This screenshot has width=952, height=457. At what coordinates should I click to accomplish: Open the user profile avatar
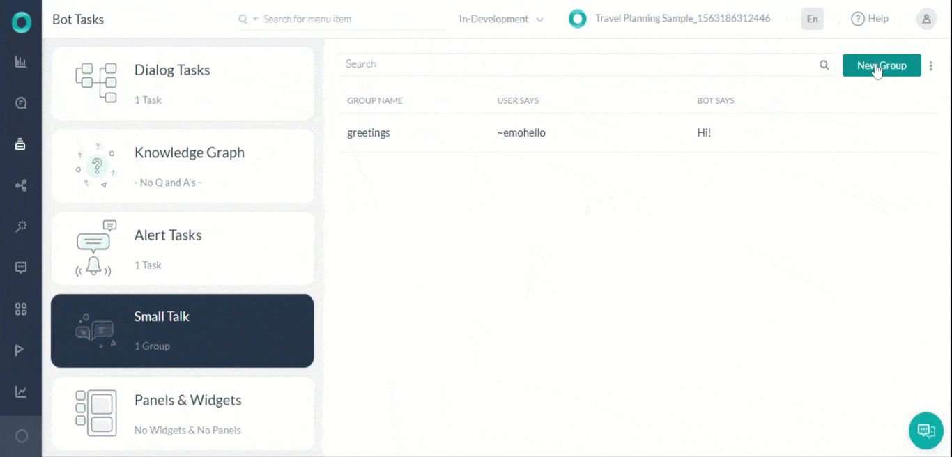(x=926, y=19)
